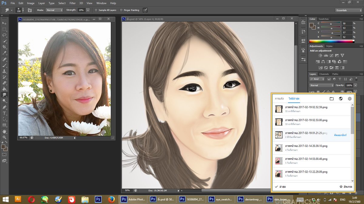The width and height of the screenshot is (364, 204).
Task: Open the folder icon in the screenshot popup
Action: point(332,99)
